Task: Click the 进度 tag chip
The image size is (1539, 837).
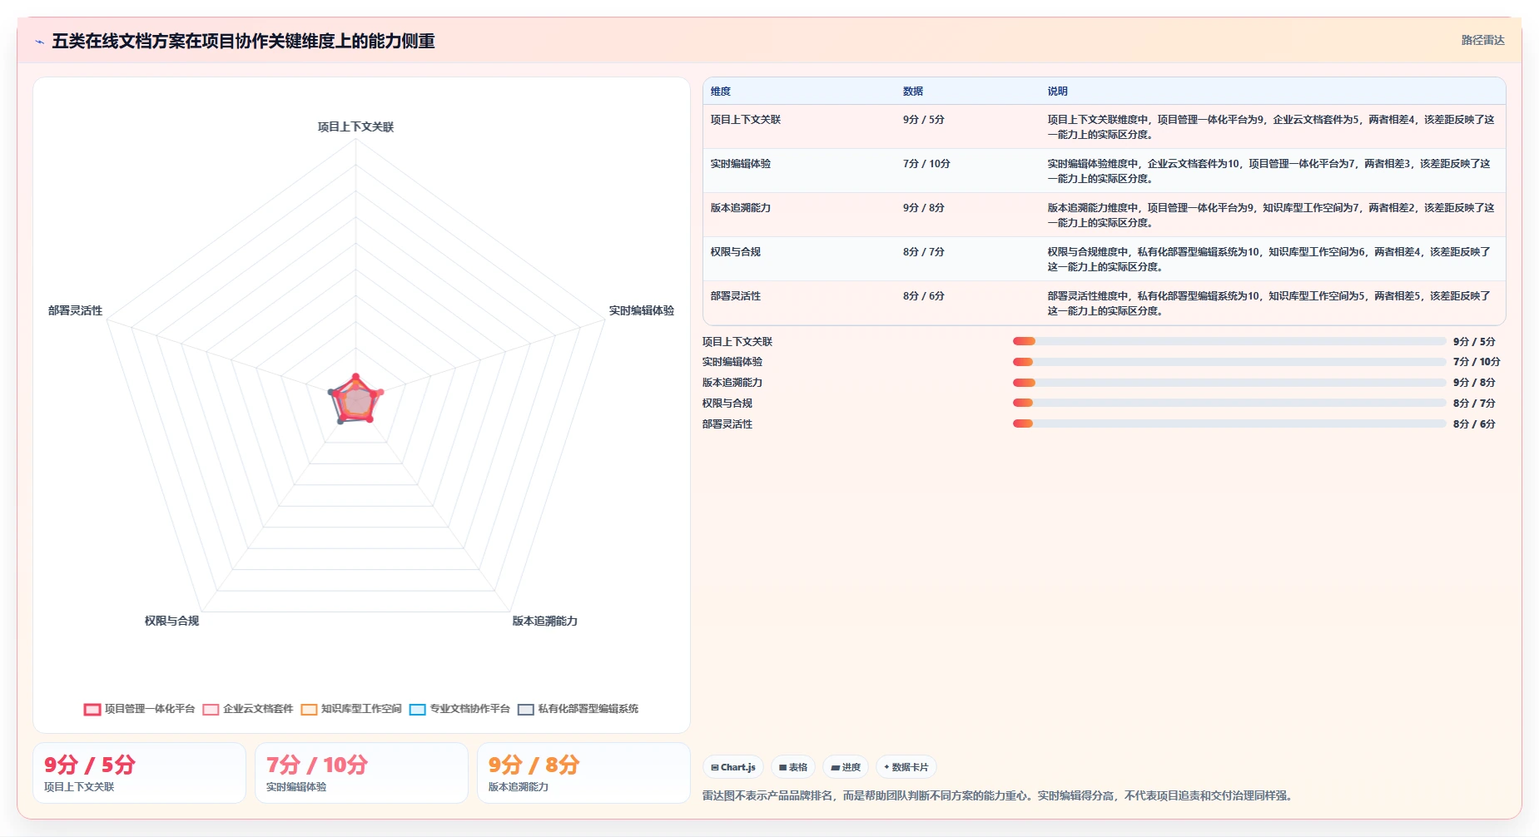Action: [x=846, y=767]
